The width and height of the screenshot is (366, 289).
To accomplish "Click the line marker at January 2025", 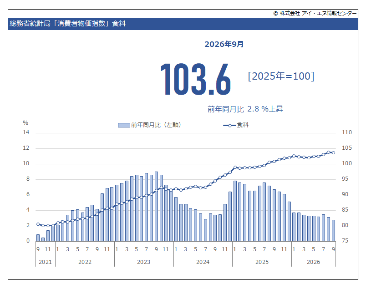I will pyautogui.click(x=235, y=167).
